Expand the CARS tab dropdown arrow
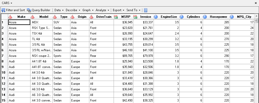 click(x=11, y=3)
